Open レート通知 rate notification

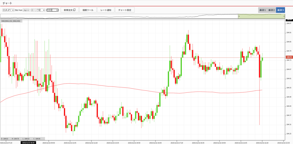[x=106, y=10]
